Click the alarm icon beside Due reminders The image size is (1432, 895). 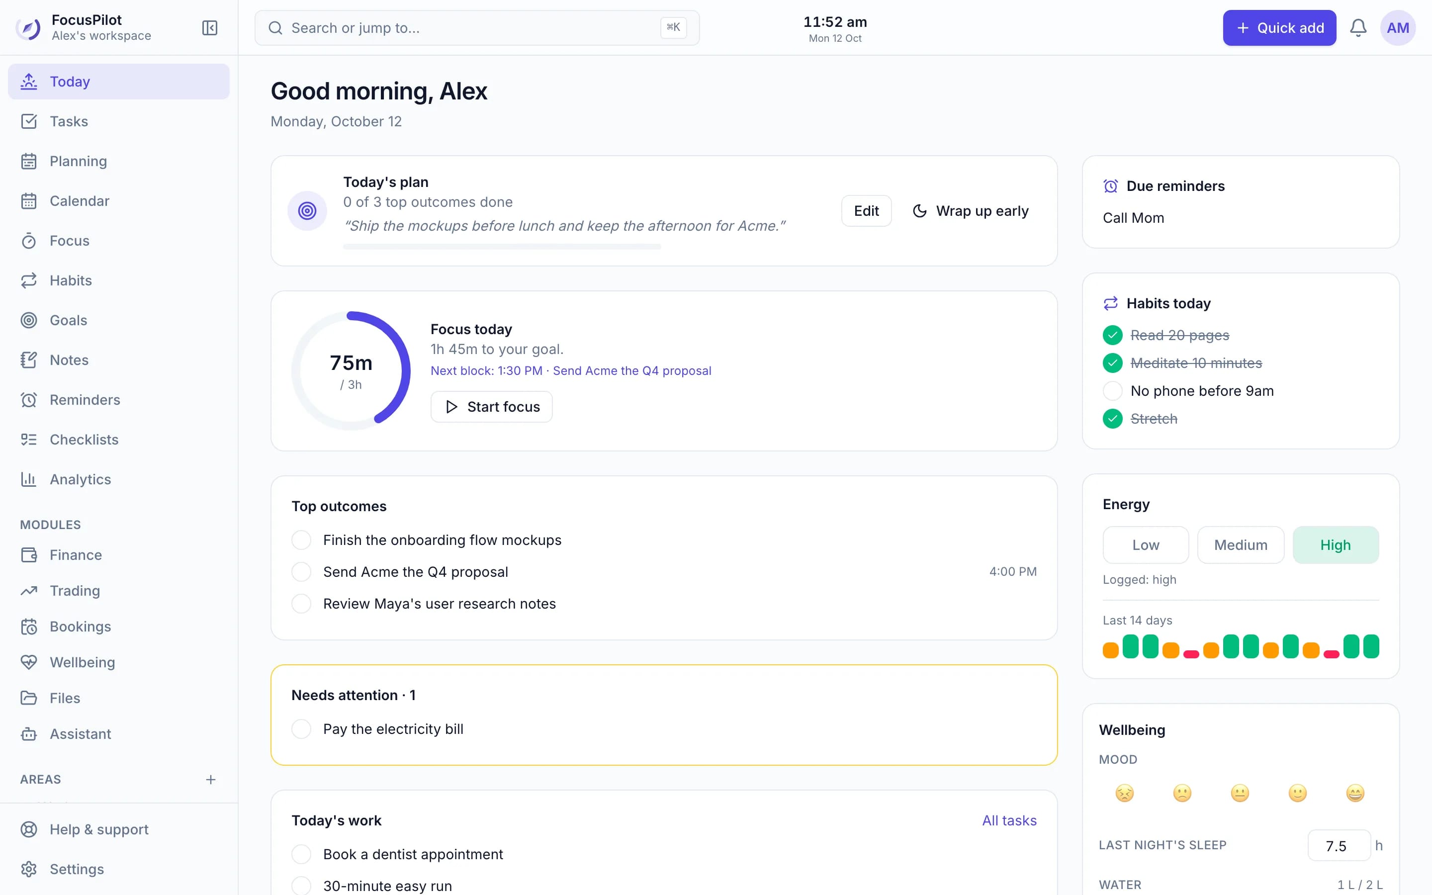click(x=1111, y=186)
